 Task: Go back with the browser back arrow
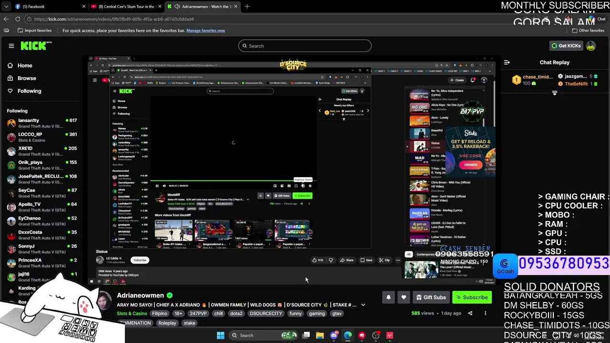(6, 19)
